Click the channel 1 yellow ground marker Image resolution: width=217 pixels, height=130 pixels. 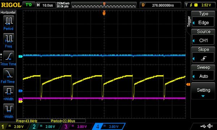click(x=21, y=101)
